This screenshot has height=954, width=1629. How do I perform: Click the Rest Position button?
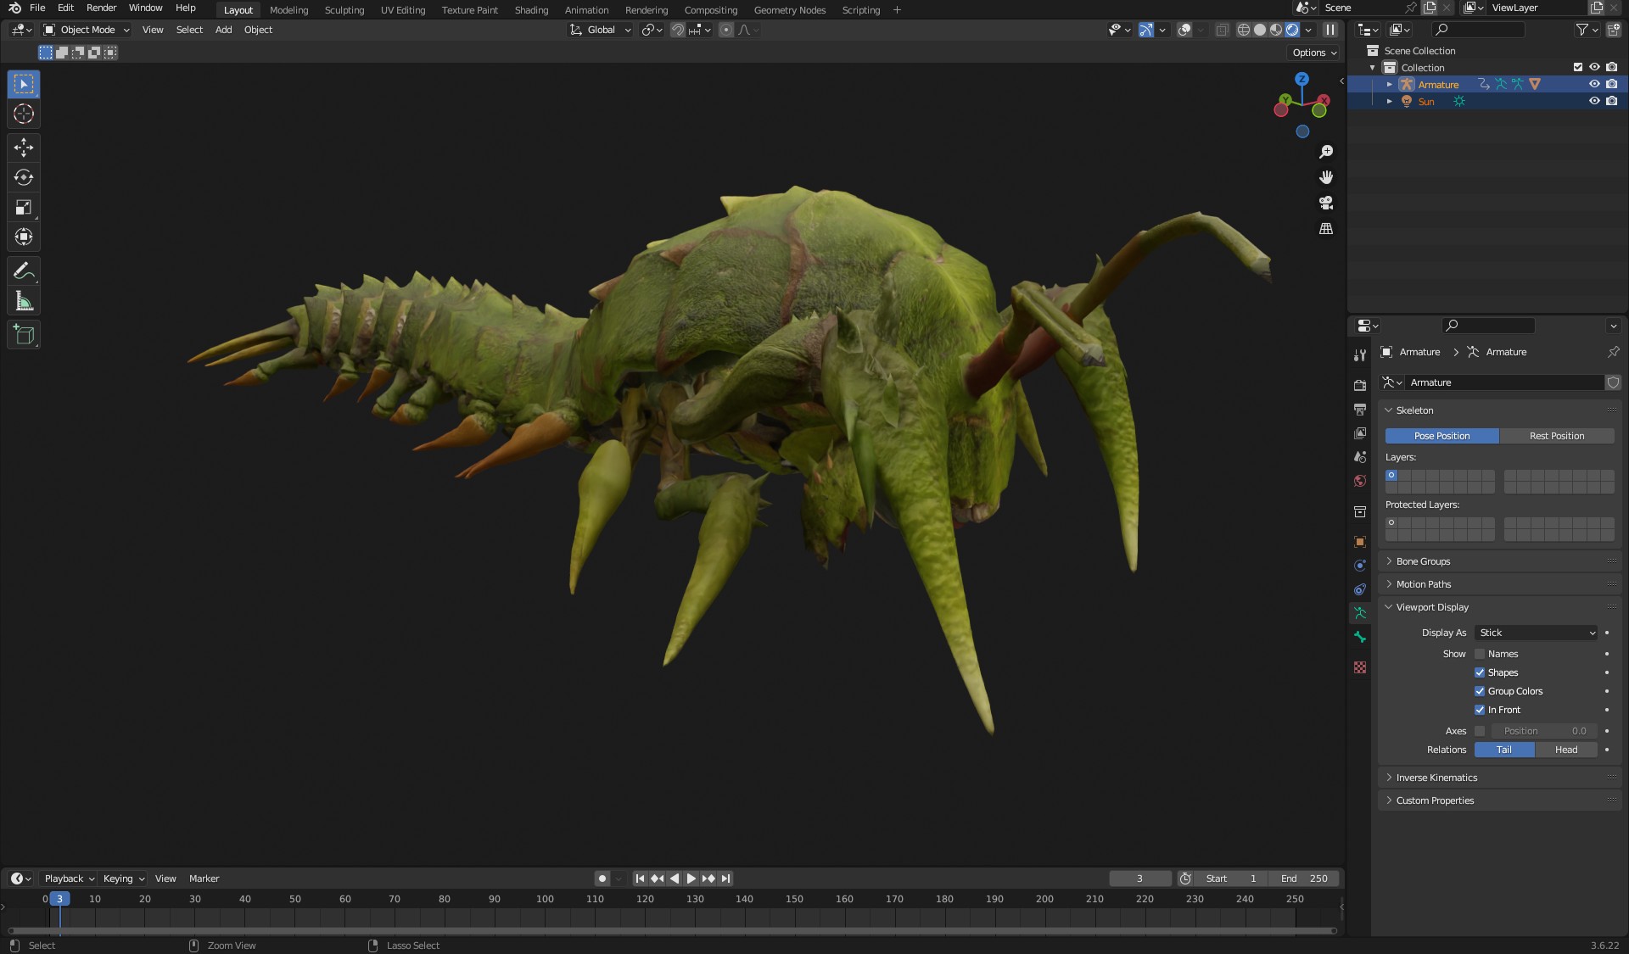point(1556,436)
